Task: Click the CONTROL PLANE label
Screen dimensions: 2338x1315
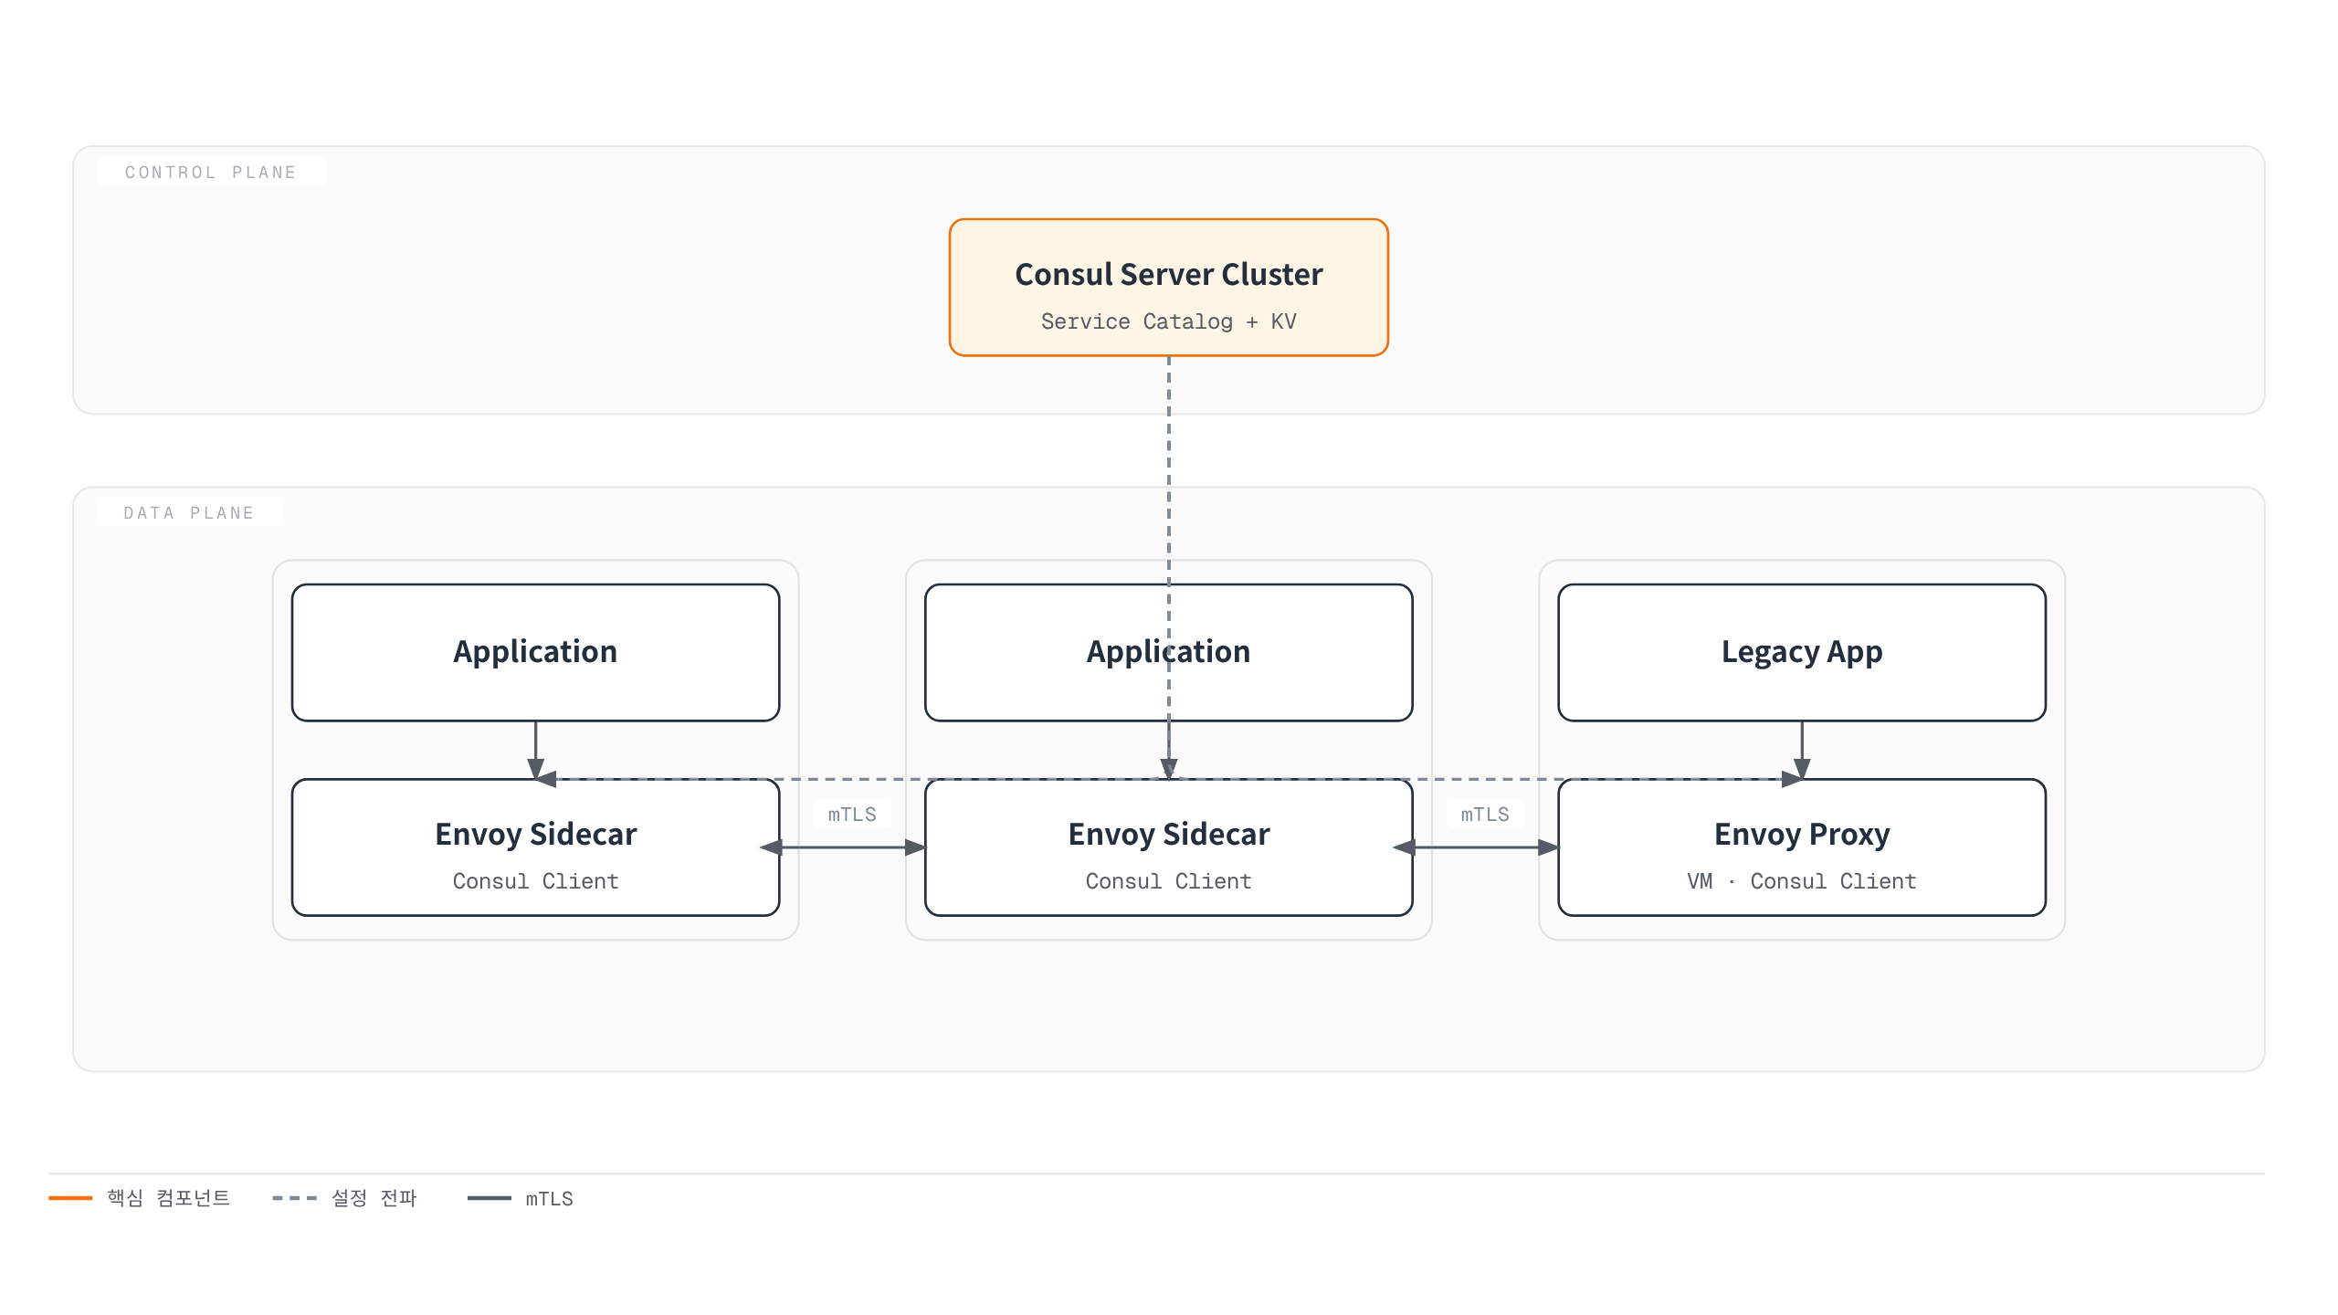Action: [x=211, y=173]
